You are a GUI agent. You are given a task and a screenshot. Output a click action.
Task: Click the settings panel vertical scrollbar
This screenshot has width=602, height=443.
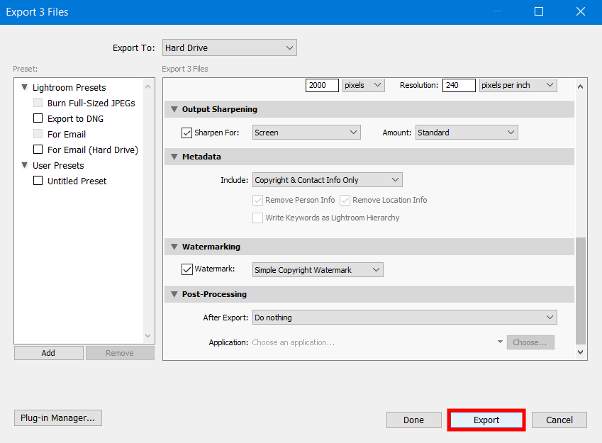point(581,289)
